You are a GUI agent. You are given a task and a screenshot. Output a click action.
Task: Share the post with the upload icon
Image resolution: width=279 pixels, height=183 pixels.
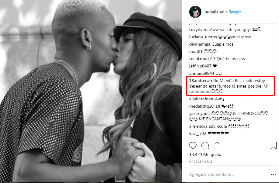[217, 146]
